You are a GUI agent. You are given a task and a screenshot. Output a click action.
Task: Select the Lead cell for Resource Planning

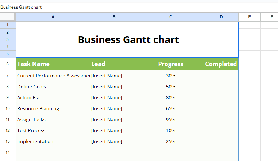[113, 108]
